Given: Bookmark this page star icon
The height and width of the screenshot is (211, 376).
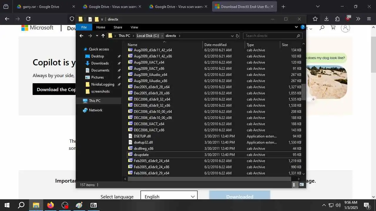Looking at the screenshot, I should tap(315, 19).
